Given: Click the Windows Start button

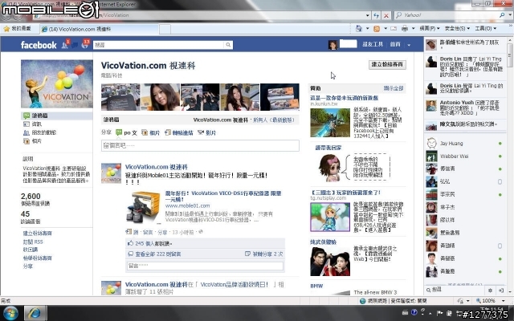Looking at the screenshot, I should tap(10, 313).
